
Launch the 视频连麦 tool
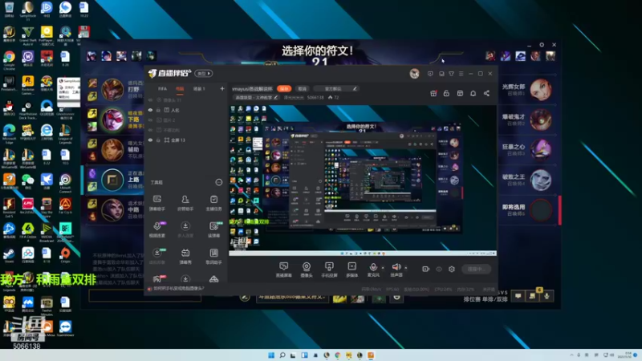click(x=156, y=229)
